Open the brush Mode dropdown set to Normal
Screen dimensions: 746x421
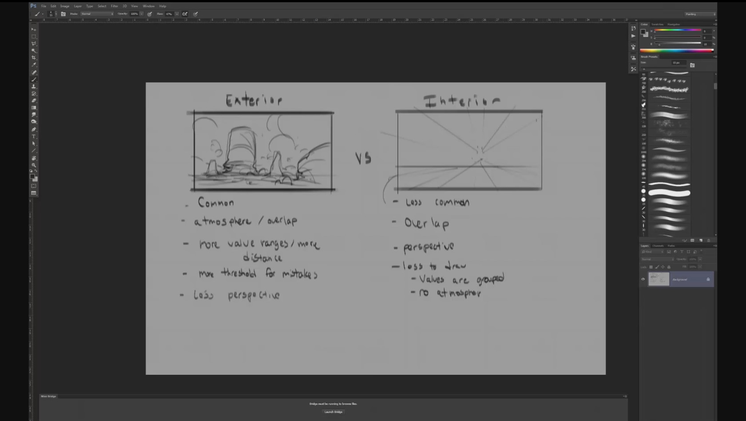coord(97,14)
